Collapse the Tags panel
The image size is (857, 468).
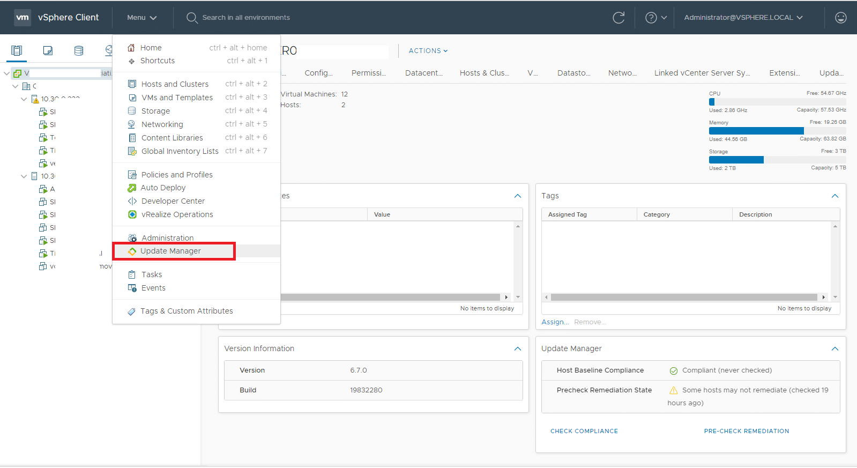[835, 196]
